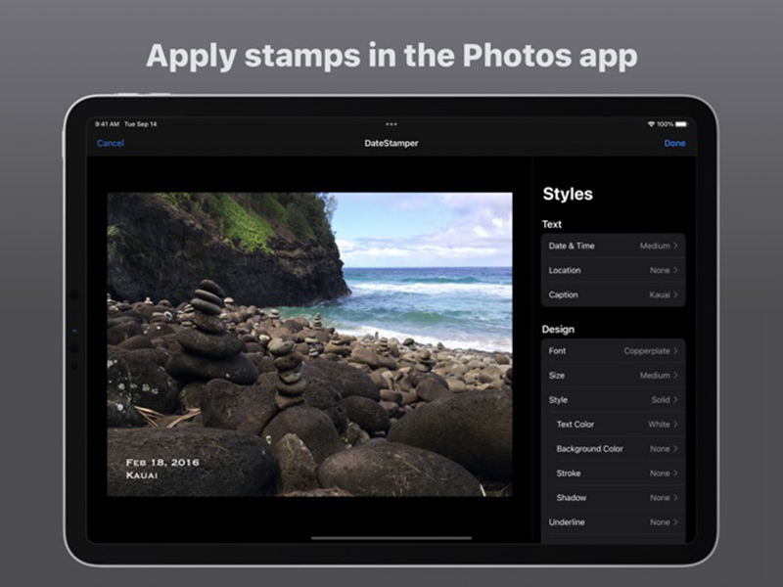
Task: Tap the Wi-Fi status icon
Action: click(651, 124)
